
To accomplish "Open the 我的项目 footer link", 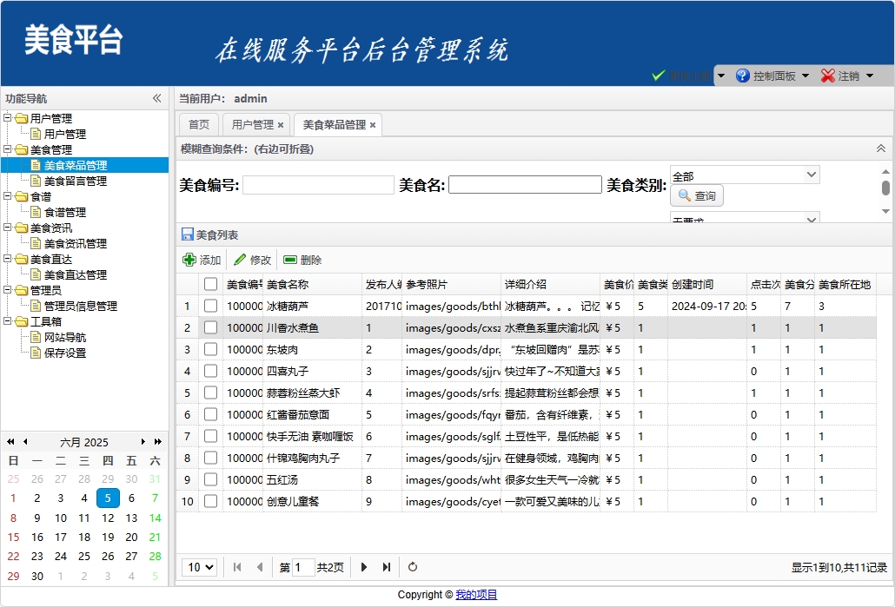I will pos(476,595).
